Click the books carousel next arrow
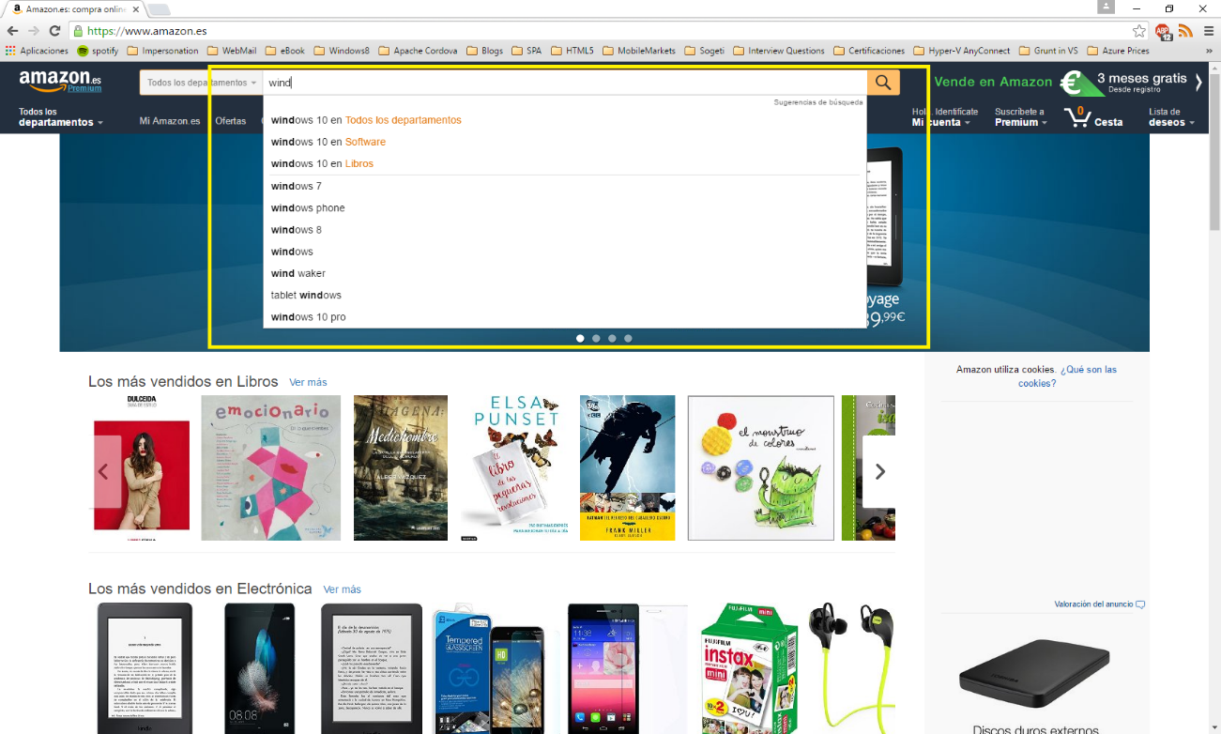 880,472
